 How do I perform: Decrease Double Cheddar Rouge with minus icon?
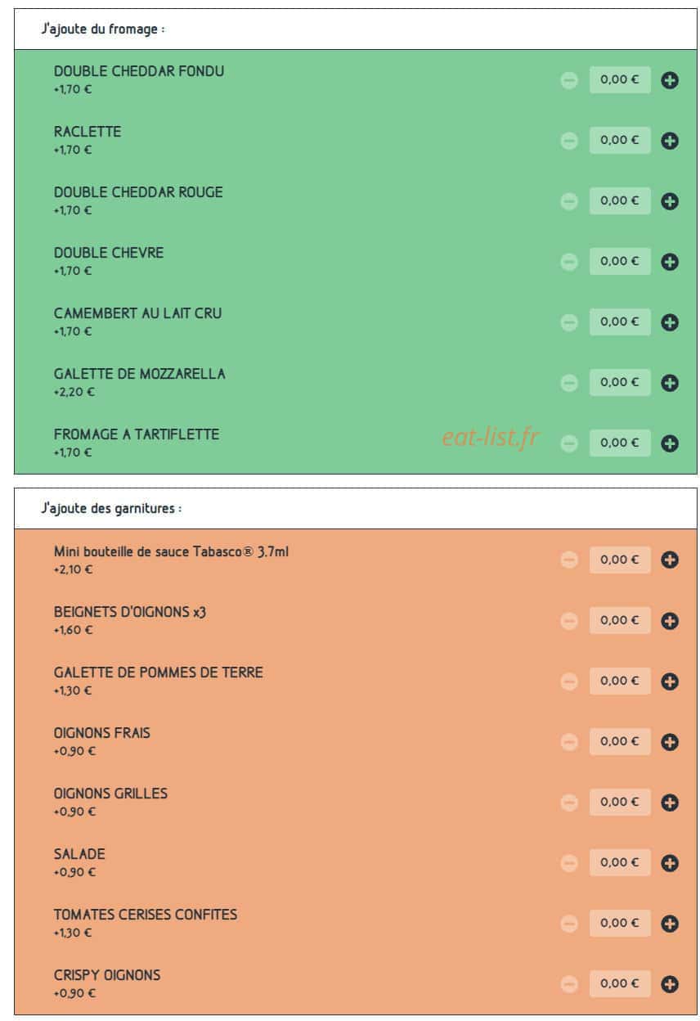(x=569, y=201)
